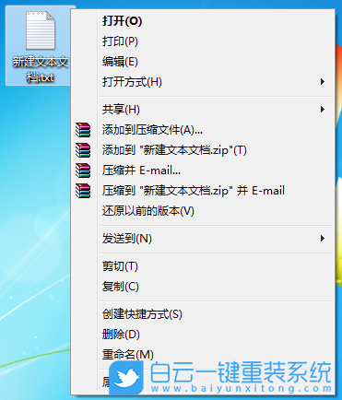Select the 新建文本文档.txt desktop file icon
Image resolution: width=342 pixels, height=400 pixels.
click(41, 46)
